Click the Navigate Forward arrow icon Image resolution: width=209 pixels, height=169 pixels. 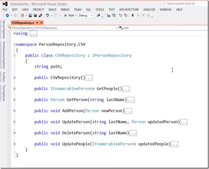(x=15, y=15)
